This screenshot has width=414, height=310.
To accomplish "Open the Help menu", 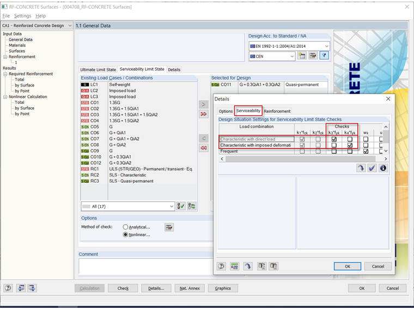I will (x=41, y=16).
